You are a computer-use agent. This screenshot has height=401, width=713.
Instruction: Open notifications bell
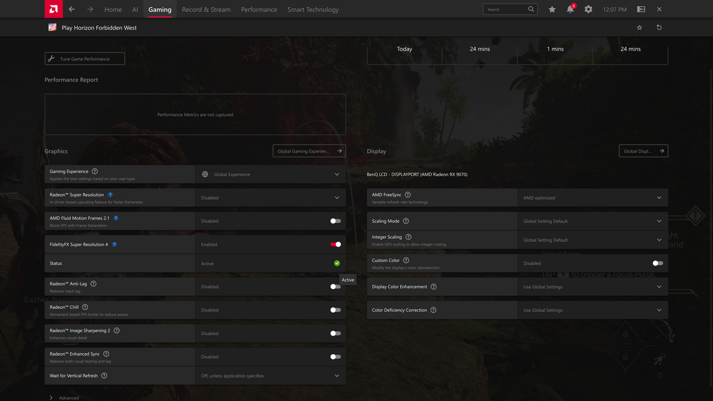[x=570, y=9]
